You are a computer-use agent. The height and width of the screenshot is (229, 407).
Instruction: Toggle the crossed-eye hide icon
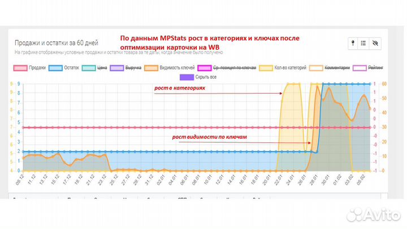tap(375, 43)
